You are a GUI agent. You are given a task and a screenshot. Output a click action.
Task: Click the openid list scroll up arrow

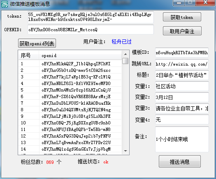click(x=125, y=54)
